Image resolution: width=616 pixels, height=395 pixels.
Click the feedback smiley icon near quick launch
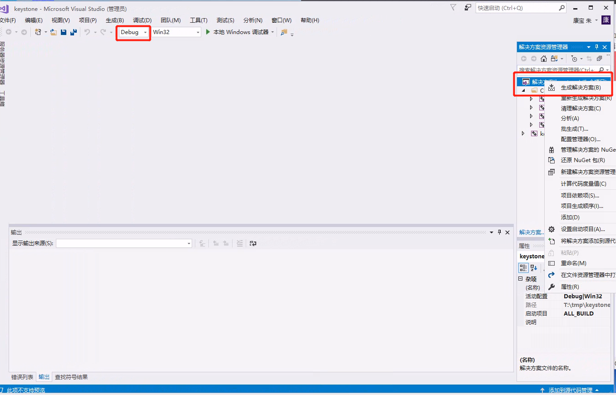(467, 8)
